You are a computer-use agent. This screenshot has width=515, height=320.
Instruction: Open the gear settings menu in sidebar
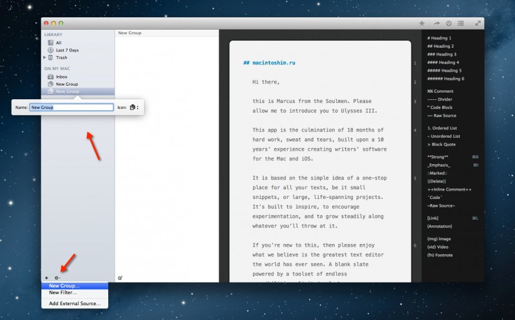[x=57, y=278]
